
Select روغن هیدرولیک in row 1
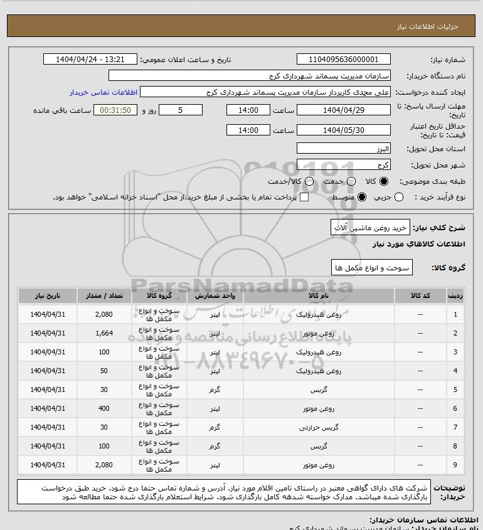[x=319, y=315]
